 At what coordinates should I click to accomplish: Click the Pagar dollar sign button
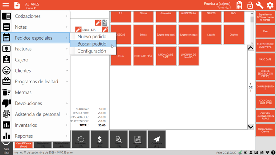[x=100, y=139]
